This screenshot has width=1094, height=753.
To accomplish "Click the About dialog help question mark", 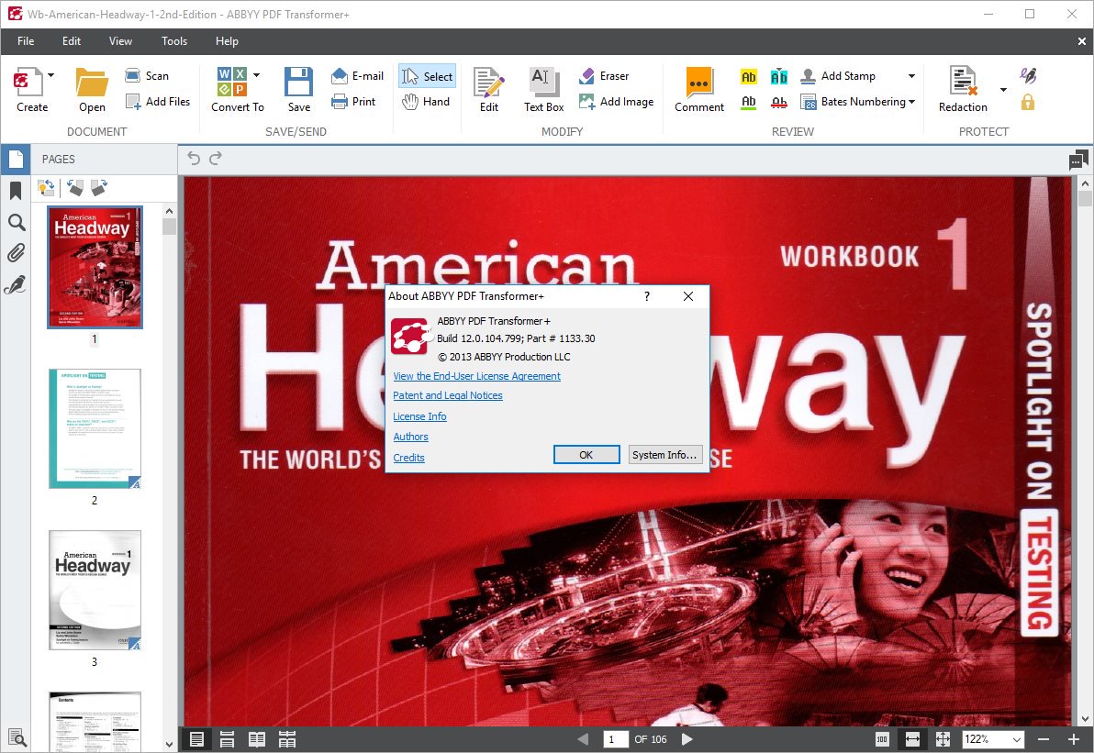I will point(647,296).
